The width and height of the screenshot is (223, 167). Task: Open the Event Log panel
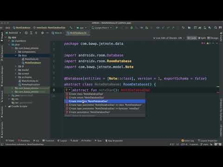(x=188, y=141)
